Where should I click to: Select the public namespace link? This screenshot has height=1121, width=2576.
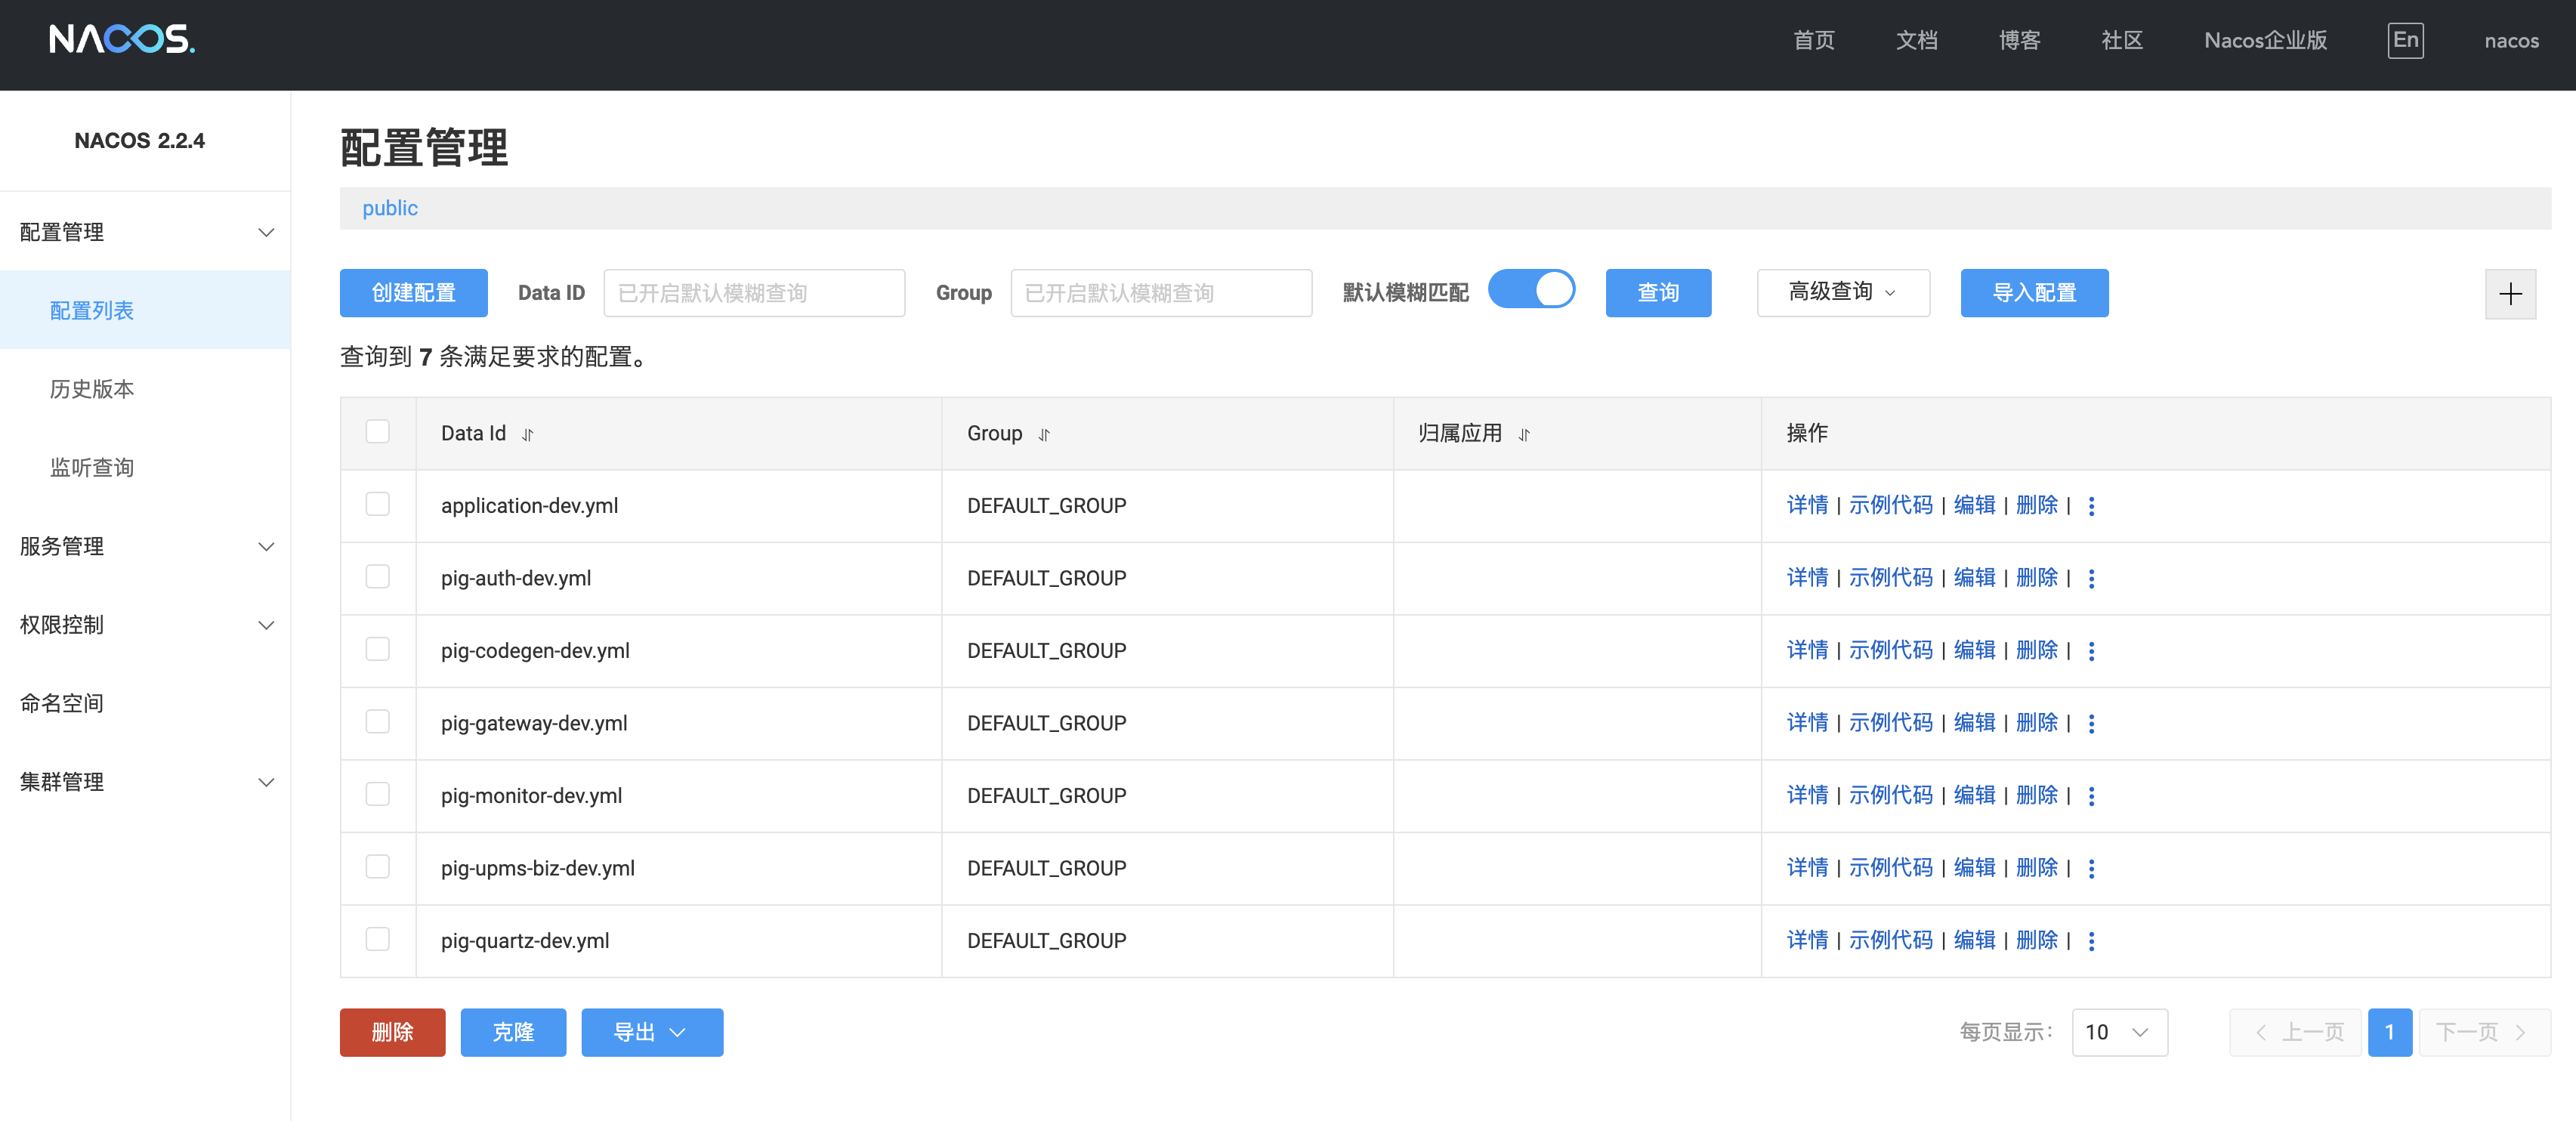coord(390,208)
